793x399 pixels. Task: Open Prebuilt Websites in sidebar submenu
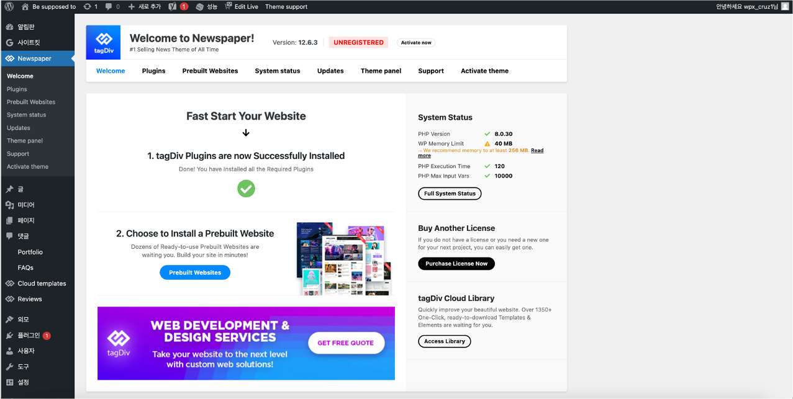31,102
